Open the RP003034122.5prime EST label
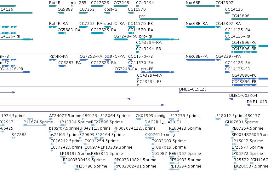The width and height of the screenshot is (268, 171). pyautogui.click(x=134, y=128)
